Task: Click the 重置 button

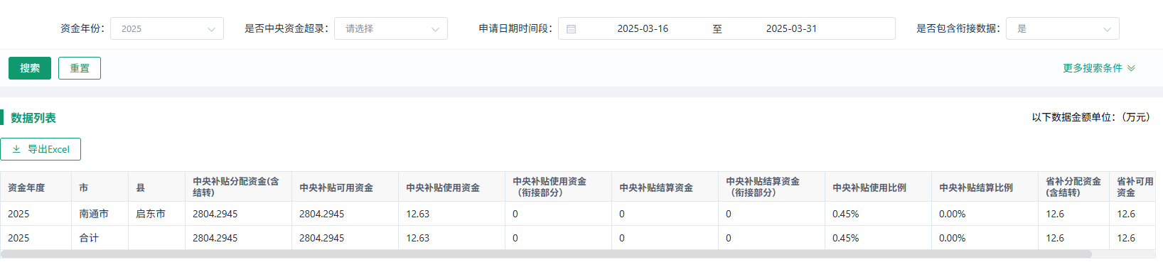Action: (80, 68)
